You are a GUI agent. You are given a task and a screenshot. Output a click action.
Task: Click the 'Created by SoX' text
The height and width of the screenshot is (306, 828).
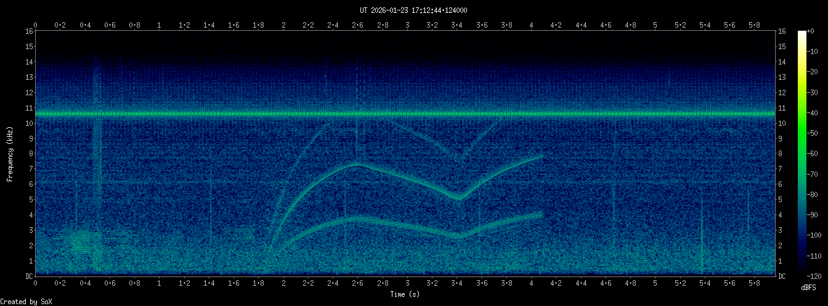[x=26, y=301]
